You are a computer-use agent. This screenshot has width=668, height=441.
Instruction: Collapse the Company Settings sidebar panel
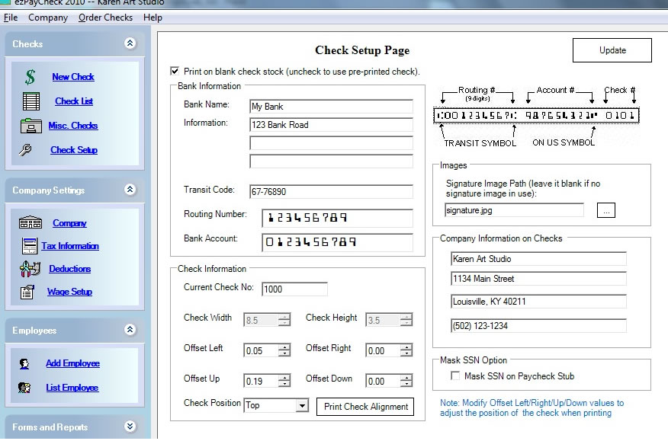[x=130, y=190]
